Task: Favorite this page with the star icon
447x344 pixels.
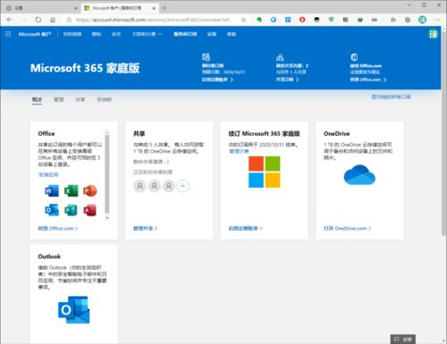Action: point(243,20)
